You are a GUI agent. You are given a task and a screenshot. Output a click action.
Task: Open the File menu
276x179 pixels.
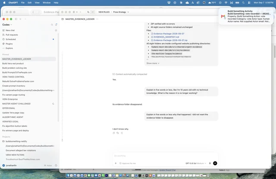point(23,3)
